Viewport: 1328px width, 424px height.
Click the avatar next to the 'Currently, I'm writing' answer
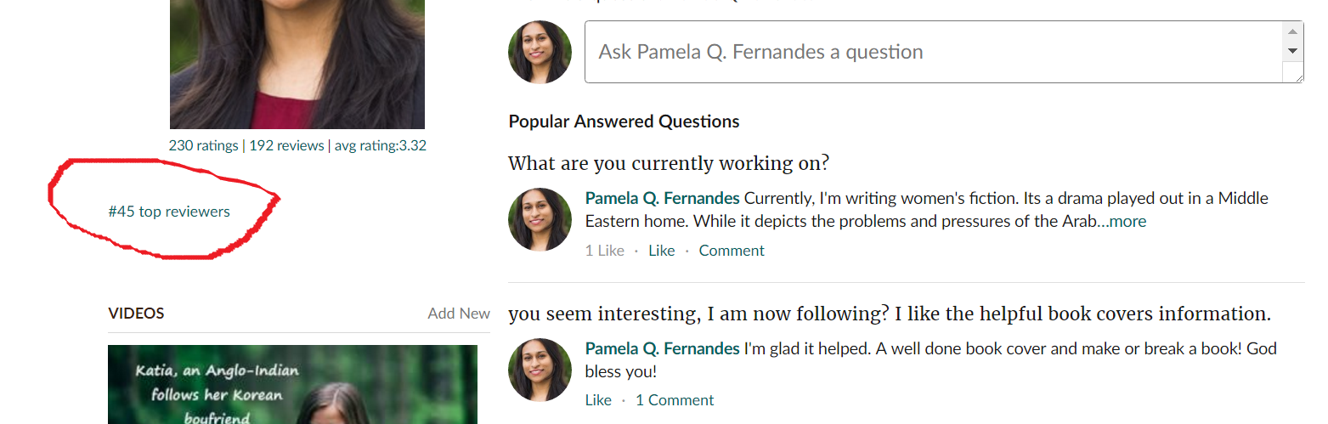tap(540, 219)
